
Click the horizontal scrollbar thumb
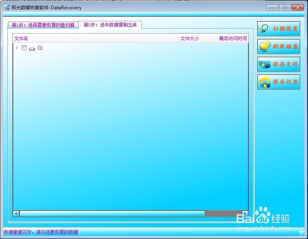[x=112, y=214]
